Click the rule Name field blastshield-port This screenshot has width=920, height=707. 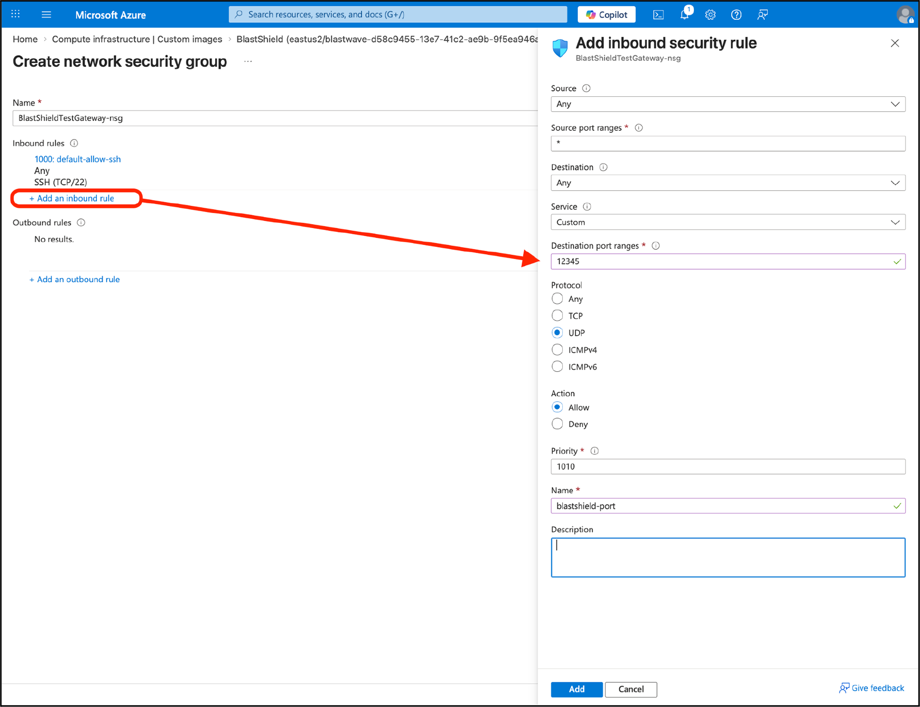click(x=728, y=506)
